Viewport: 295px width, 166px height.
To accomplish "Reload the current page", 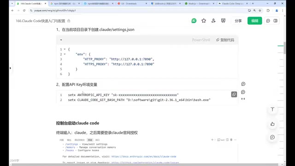I will 24,11.
